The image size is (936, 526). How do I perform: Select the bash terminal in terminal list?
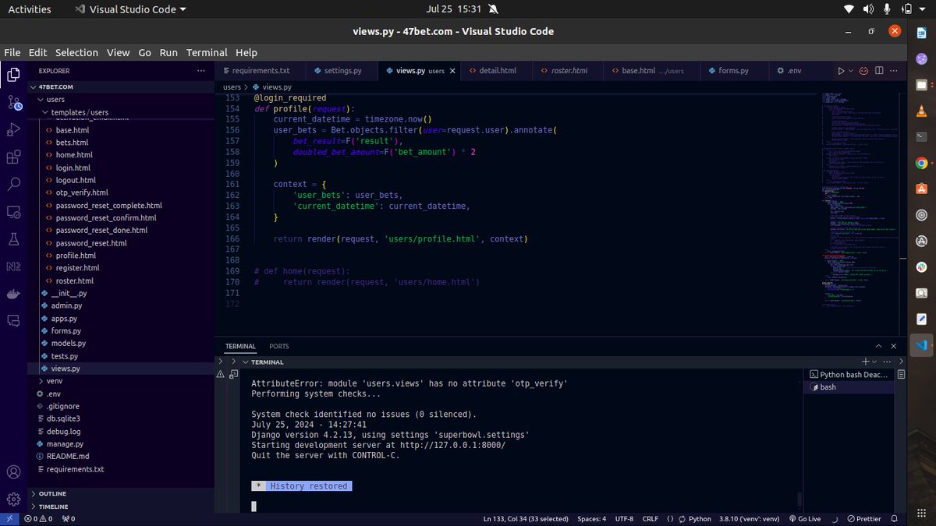tap(849, 387)
